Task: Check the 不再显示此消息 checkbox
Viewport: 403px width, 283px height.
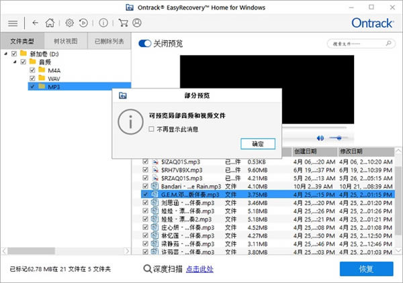Action: [x=152, y=129]
